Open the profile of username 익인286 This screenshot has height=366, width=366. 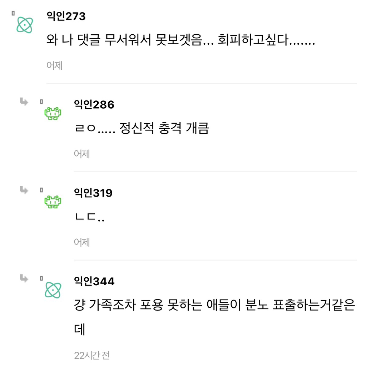pyautogui.click(x=94, y=105)
